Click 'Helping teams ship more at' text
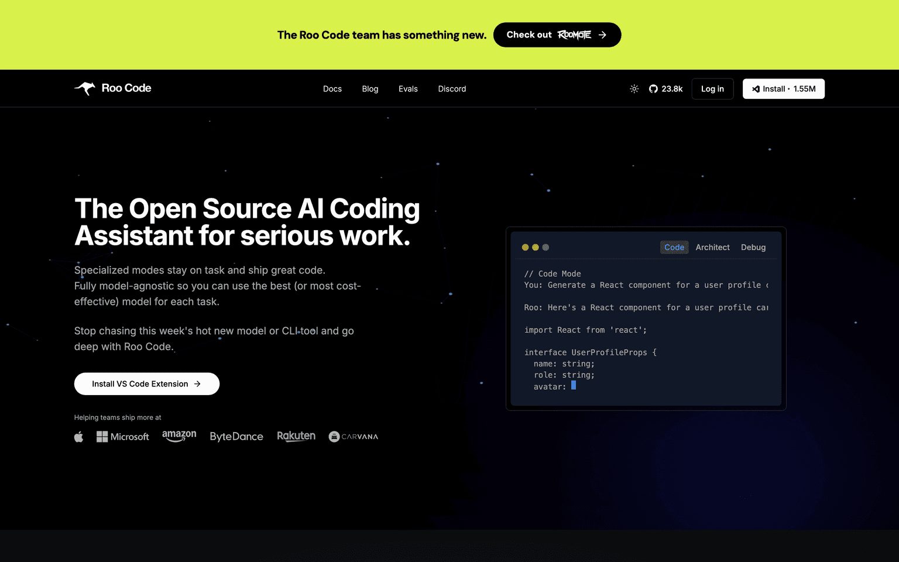 [118, 417]
